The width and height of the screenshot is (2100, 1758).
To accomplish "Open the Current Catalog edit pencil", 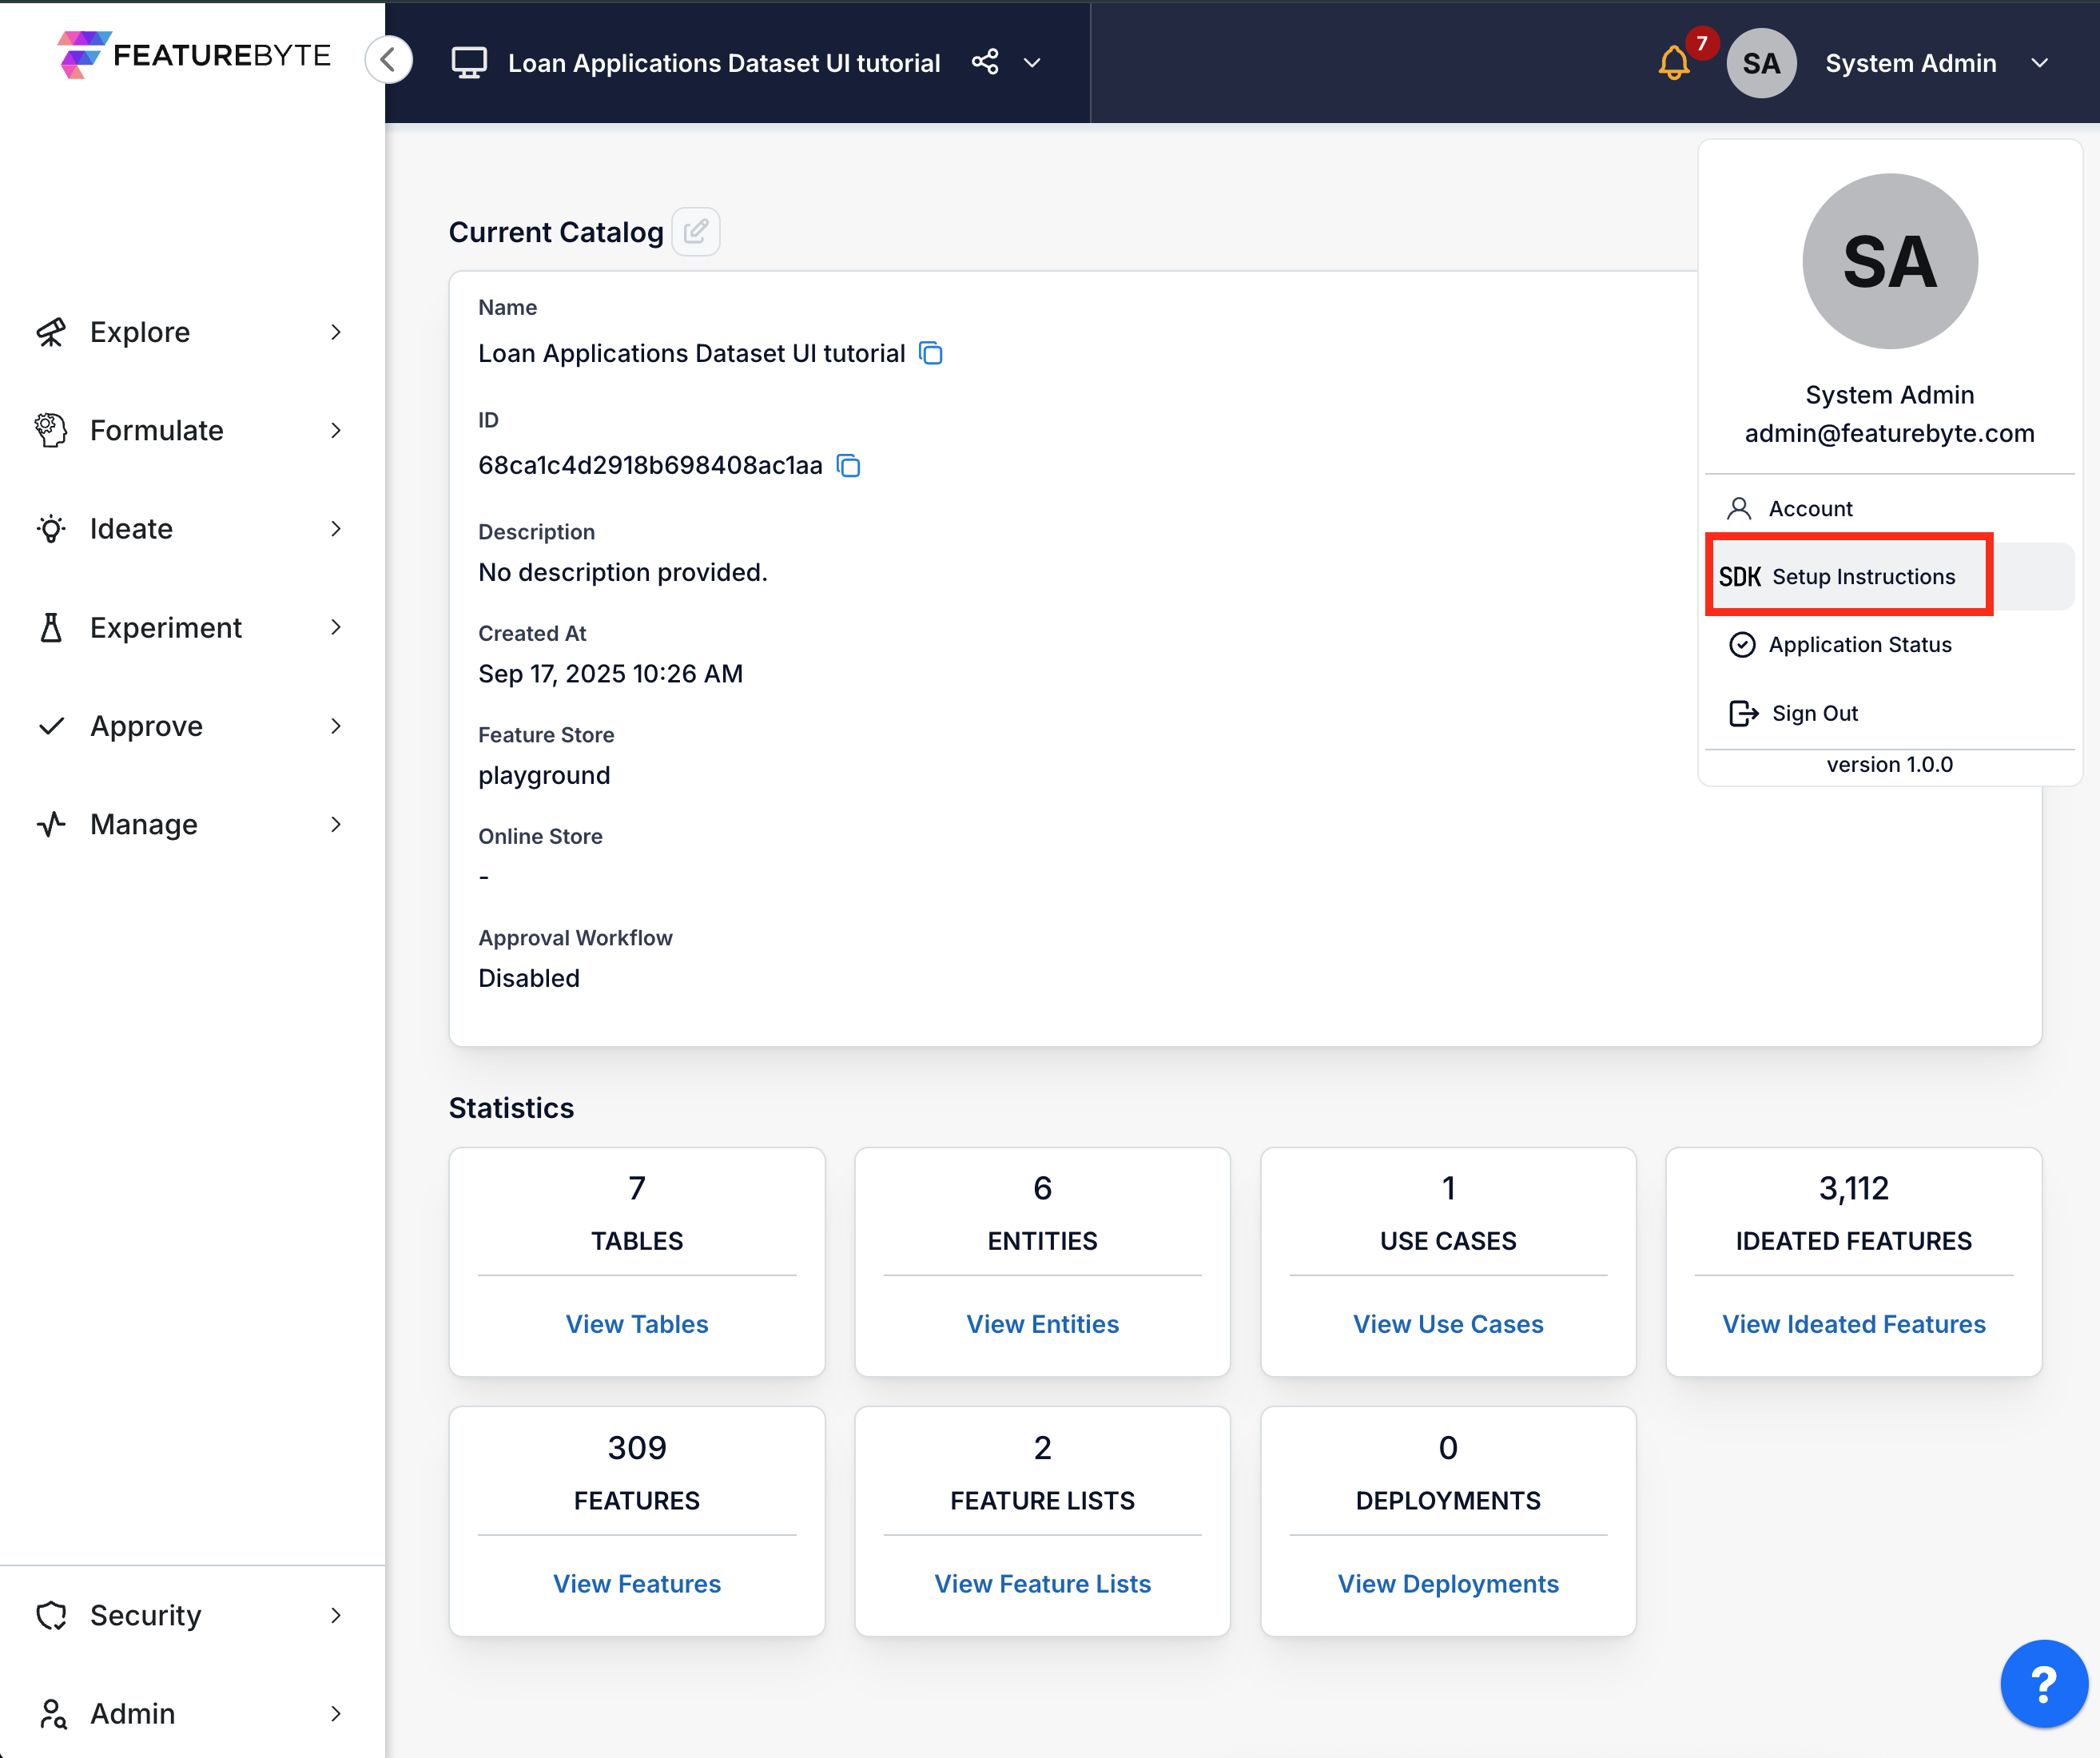I will click(x=696, y=231).
